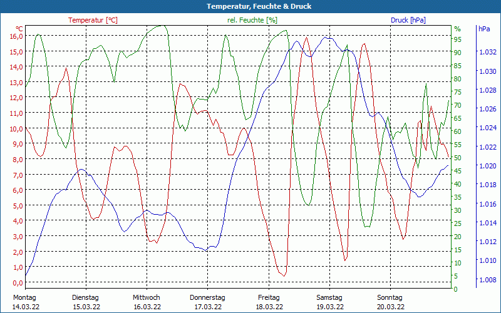
Task: Click the "2,0" temperature axis value
Action: pyautogui.click(x=18, y=252)
